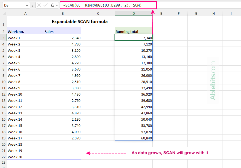Click the Cancel (X) icon in formula bar
Image resolution: width=241 pixels, height=168 pixels.
[39, 5]
